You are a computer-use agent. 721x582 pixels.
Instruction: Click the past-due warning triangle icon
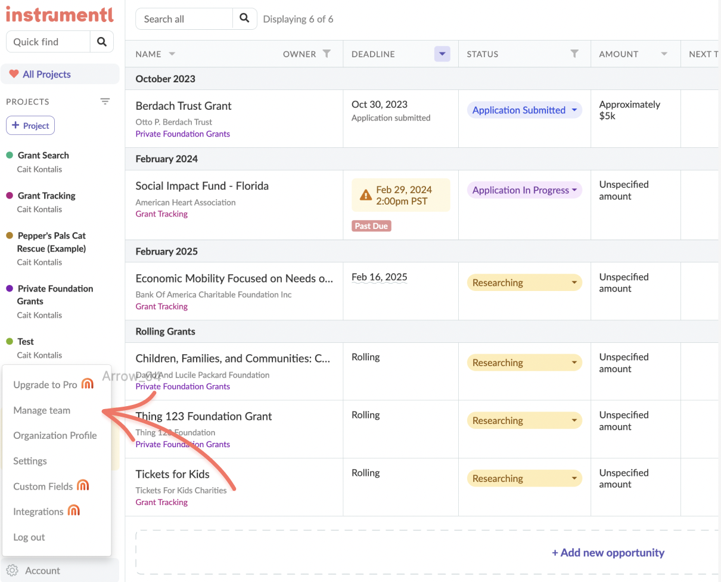365,195
